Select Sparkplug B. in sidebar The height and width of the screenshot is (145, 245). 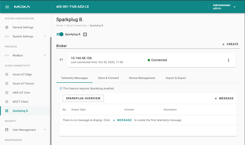point(25,111)
